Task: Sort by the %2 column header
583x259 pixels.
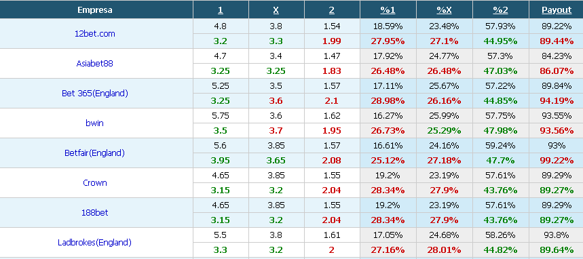Action: (500, 10)
